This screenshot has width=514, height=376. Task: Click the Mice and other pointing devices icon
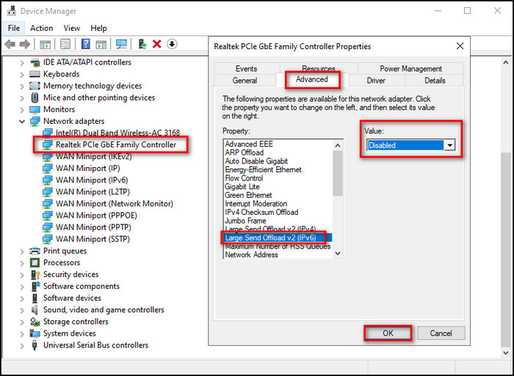35,97
